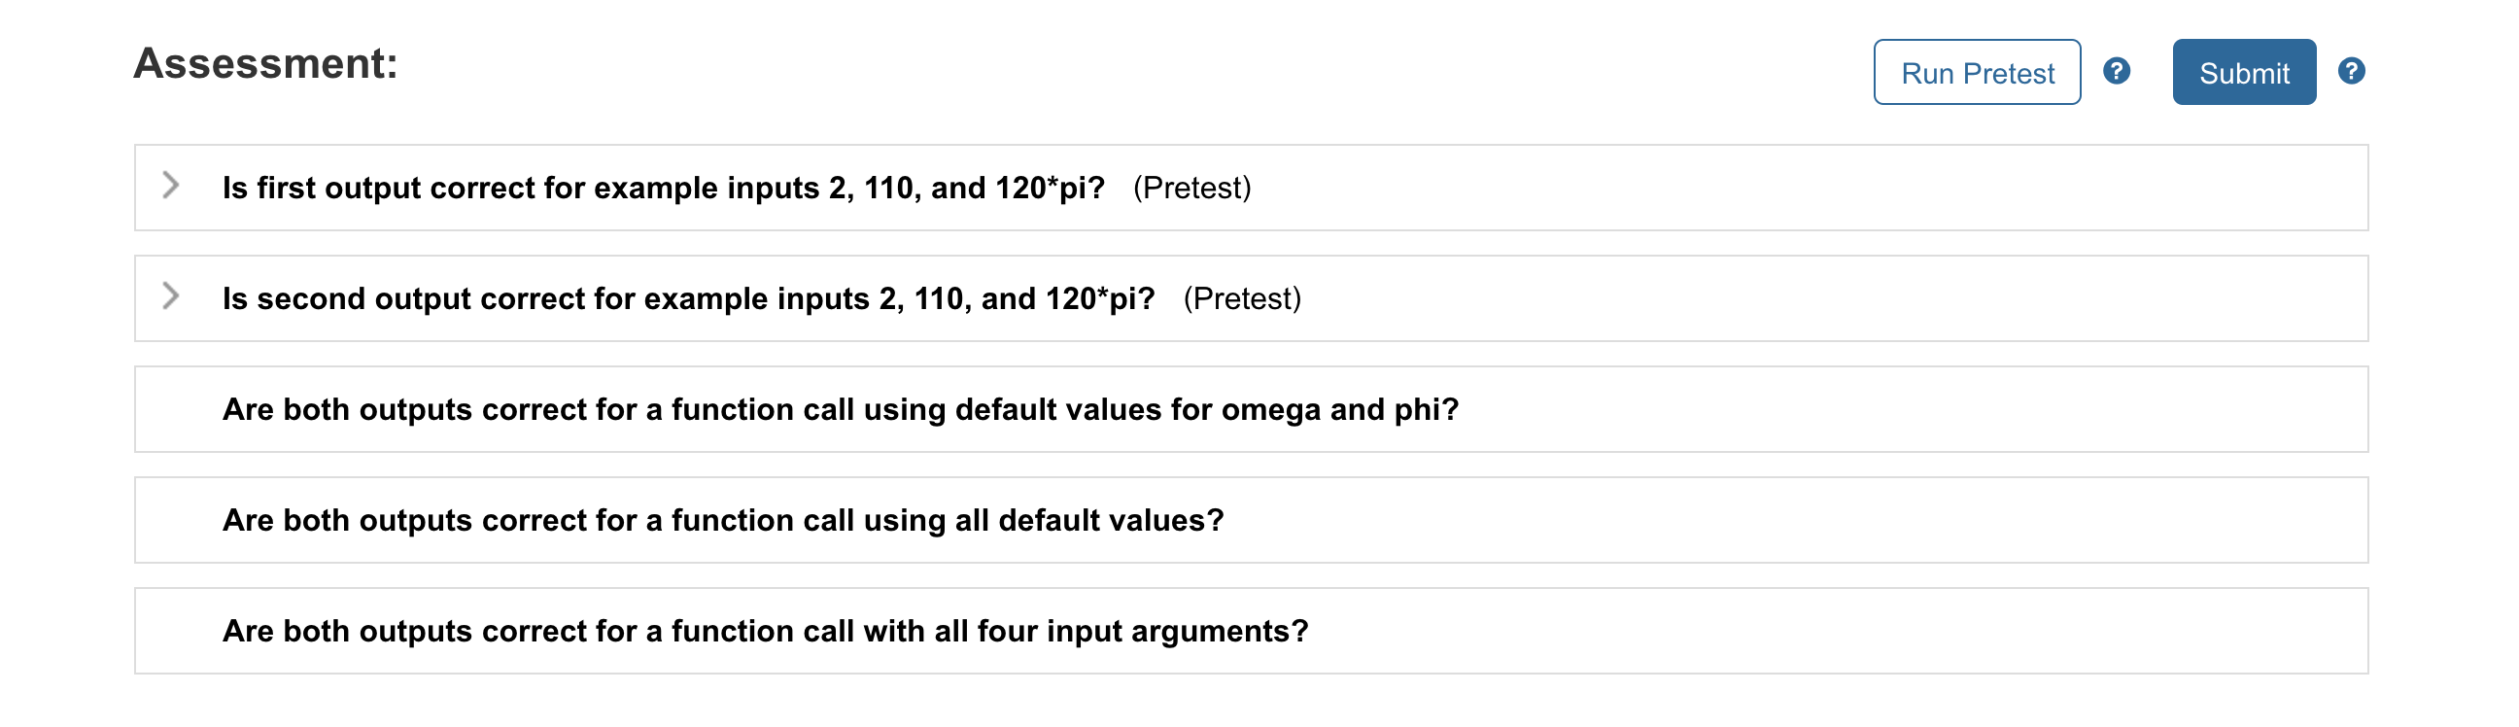This screenshot has height=727, width=2519.
Task: Click the Run Pretest button
Action: click(1977, 71)
